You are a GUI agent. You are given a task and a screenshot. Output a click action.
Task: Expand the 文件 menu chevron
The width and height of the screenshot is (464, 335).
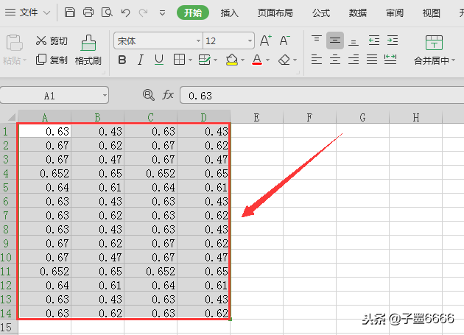point(46,13)
